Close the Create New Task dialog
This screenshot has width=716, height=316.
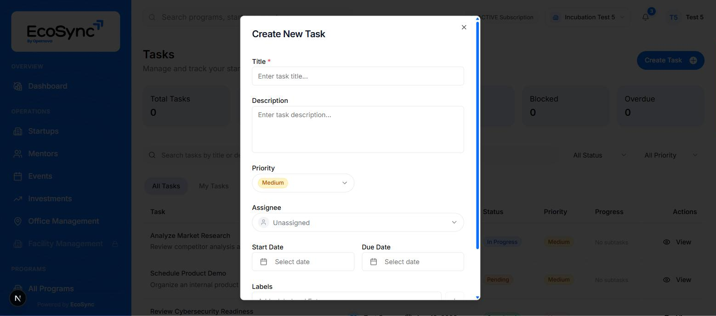pyautogui.click(x=464, y=28)
